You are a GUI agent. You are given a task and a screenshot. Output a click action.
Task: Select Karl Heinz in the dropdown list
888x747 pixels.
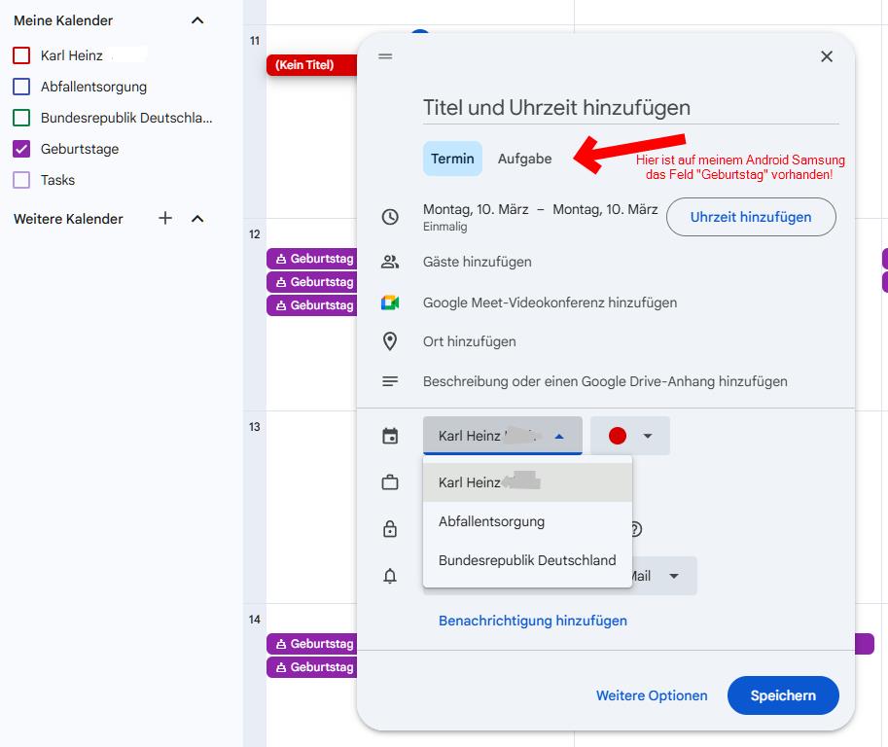(x=527, y=482)
